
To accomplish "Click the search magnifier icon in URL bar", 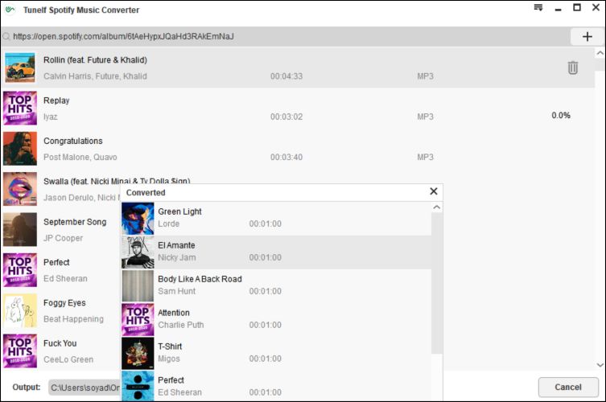I will pyautogui.click(x=6, y=37).
